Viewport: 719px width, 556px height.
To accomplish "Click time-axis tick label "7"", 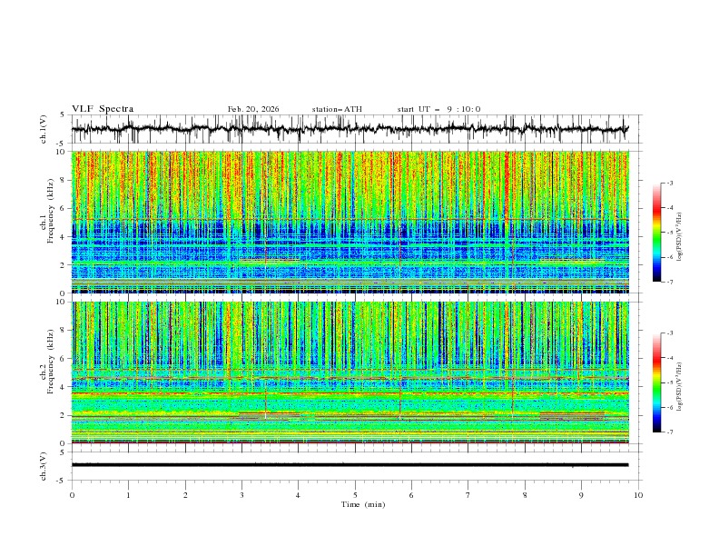I will (468, 495).
